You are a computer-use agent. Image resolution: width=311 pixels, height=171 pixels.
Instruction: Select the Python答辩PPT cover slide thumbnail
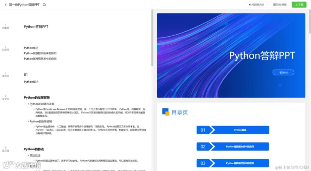(231, 55)
